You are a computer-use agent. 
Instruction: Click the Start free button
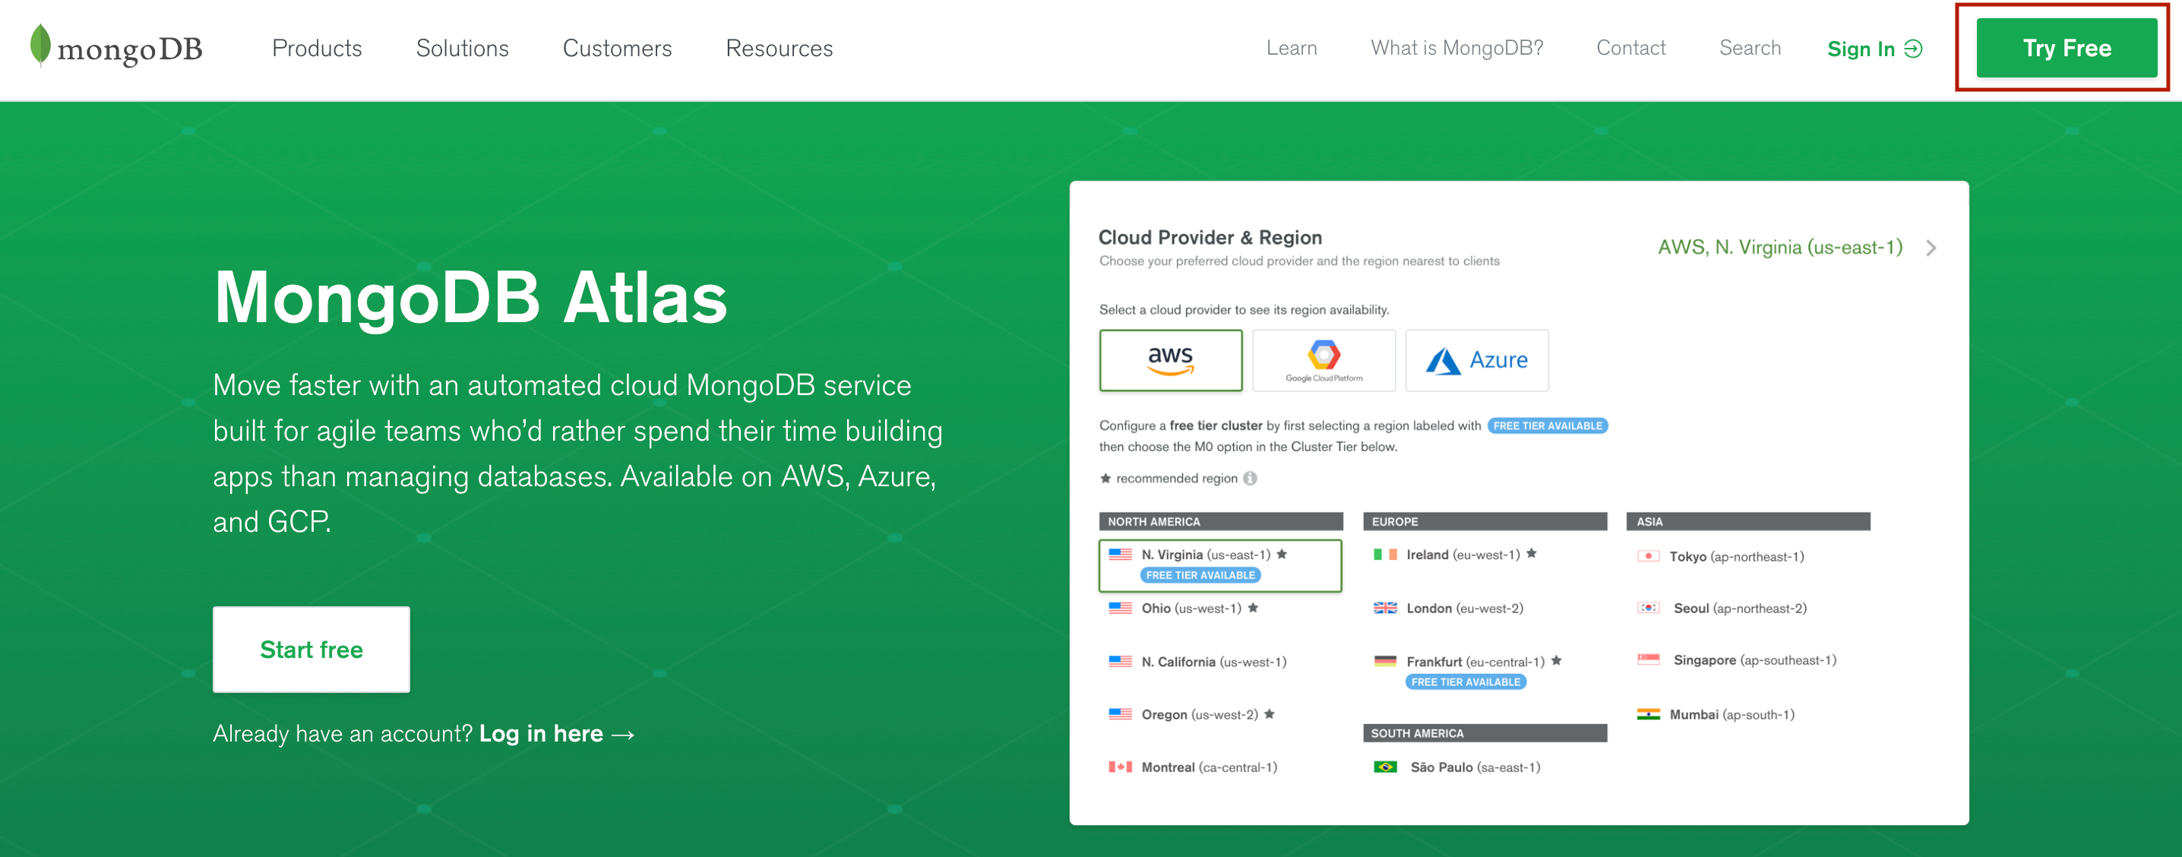coord(311,650)
